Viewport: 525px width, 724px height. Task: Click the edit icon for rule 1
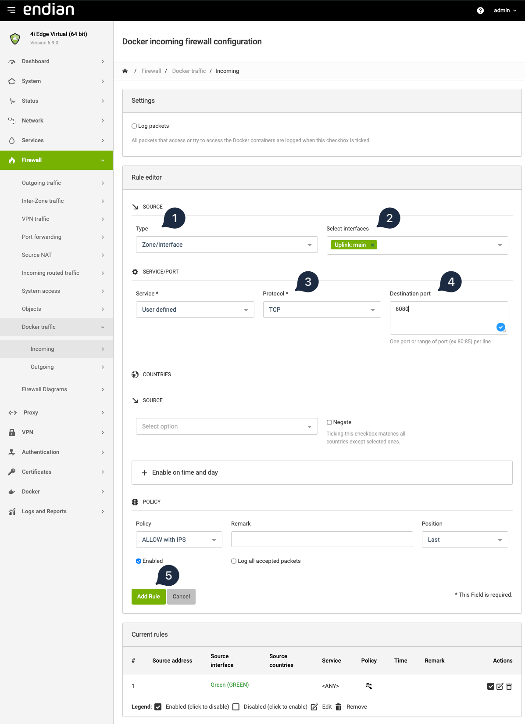point(500,686)
